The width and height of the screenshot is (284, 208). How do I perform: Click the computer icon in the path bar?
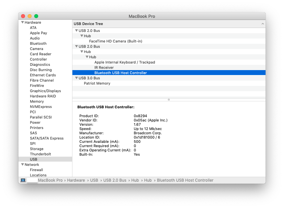click(x=23, y=180)
